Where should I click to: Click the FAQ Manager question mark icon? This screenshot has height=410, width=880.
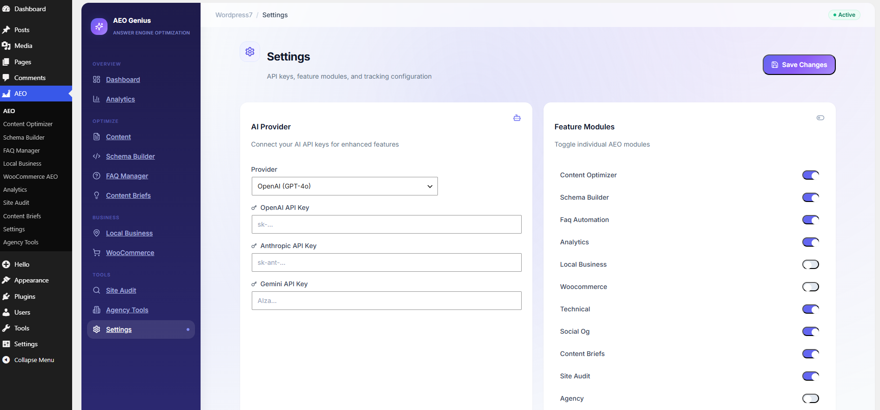click(96, 176)
